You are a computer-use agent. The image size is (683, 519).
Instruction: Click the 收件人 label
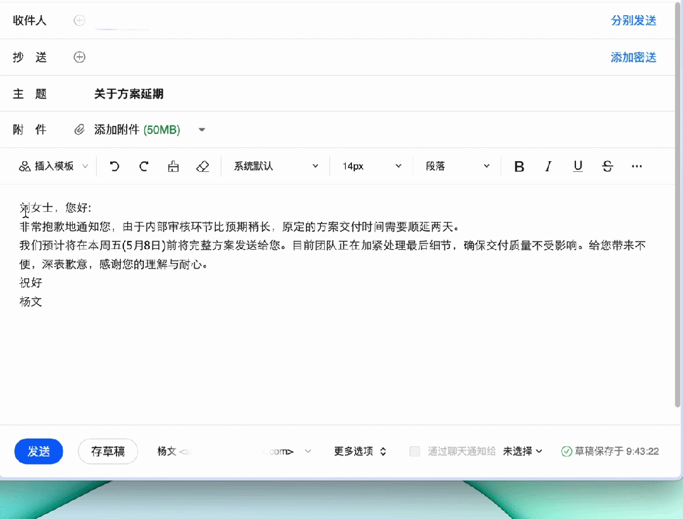[30, 20]
